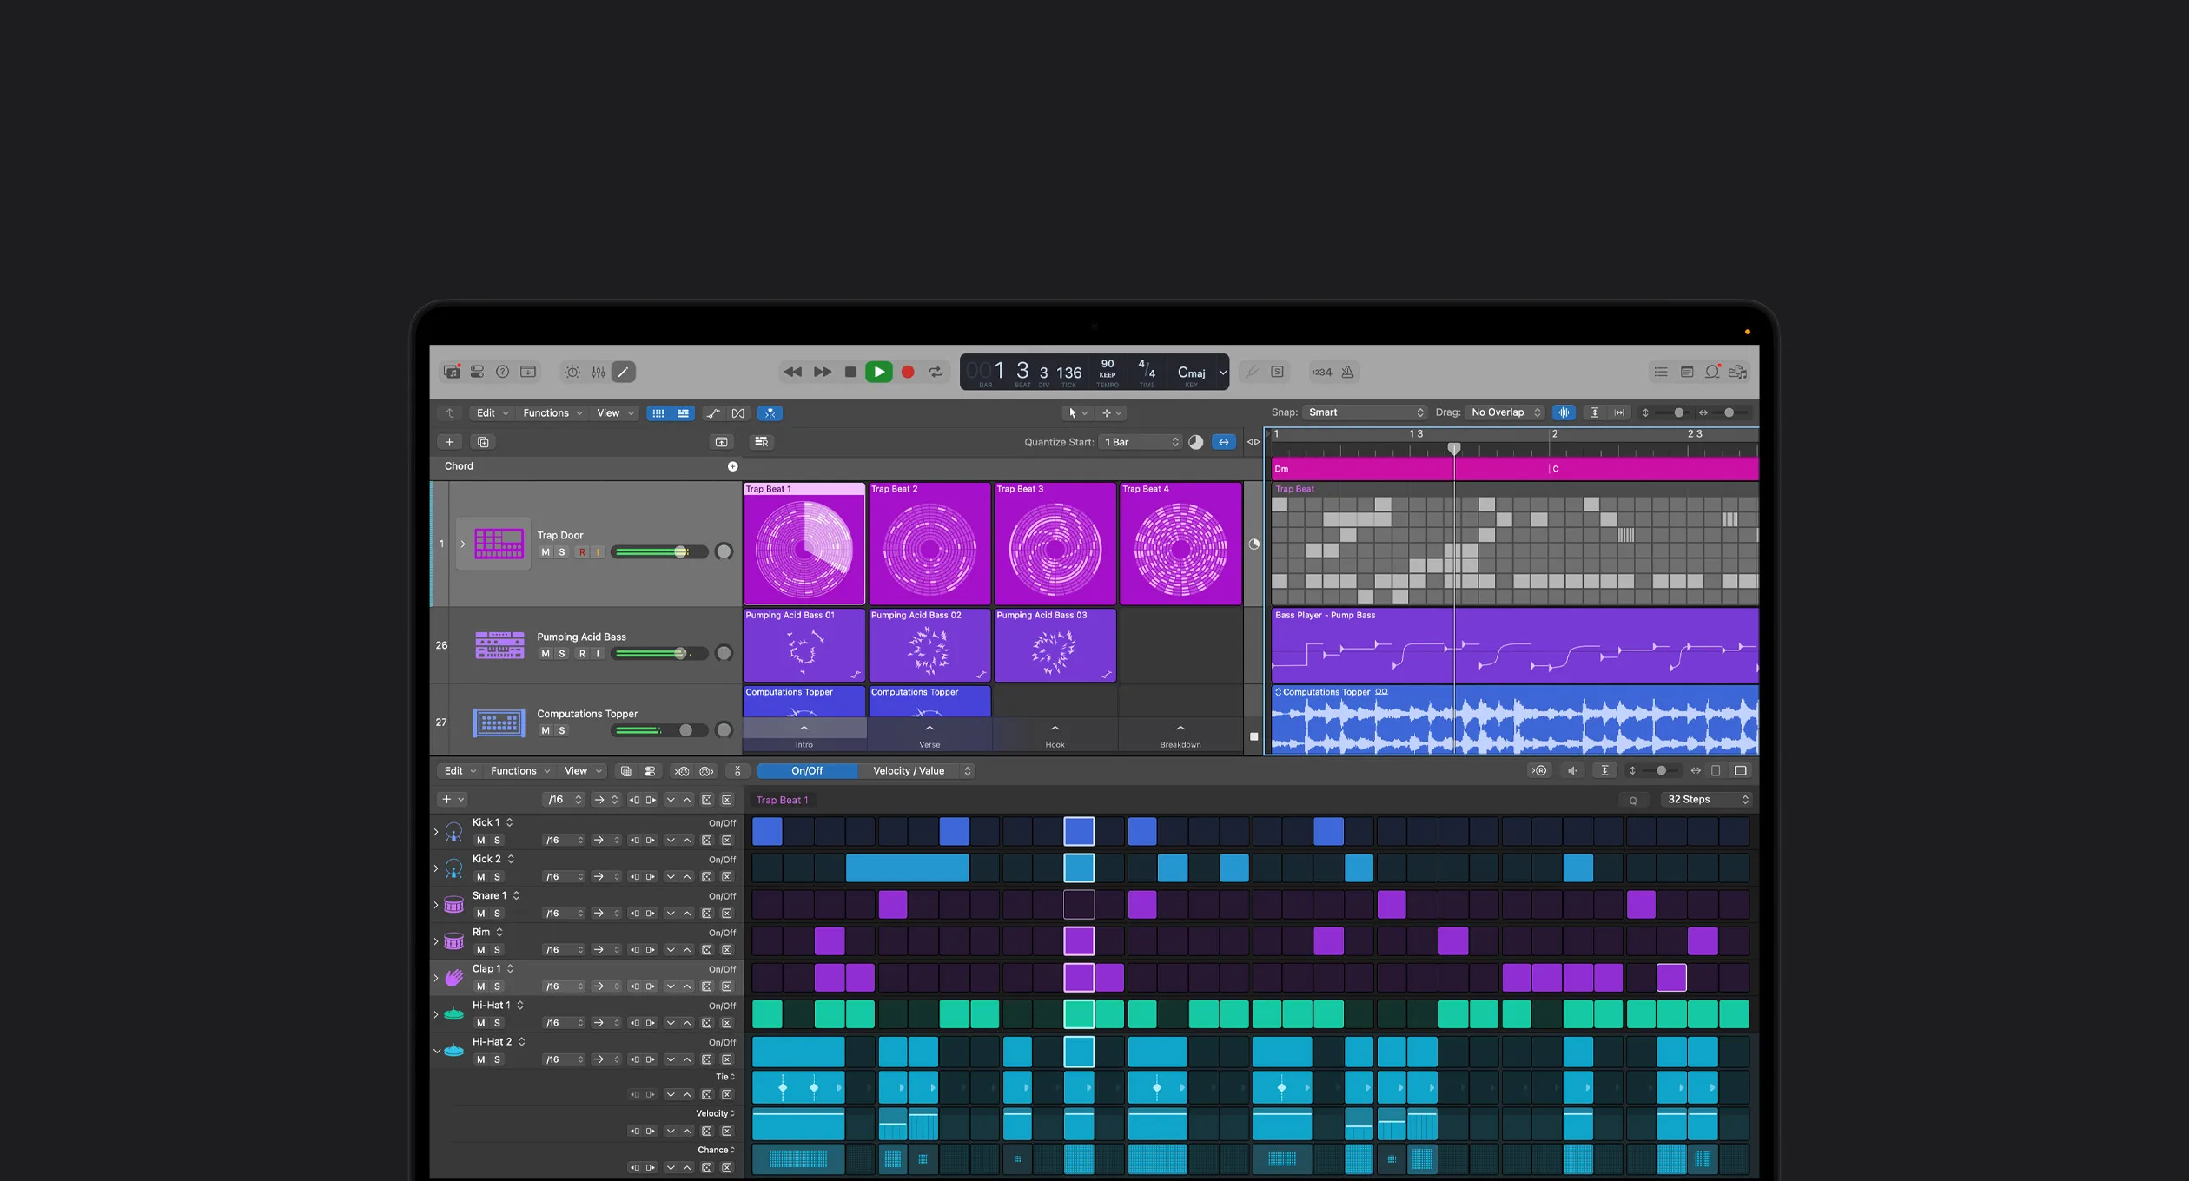Image resolution: width=2189 pixels, height=1181 pixels.
Task: Open the Functions menu in Step Sequencer
Action: point(514,770)
